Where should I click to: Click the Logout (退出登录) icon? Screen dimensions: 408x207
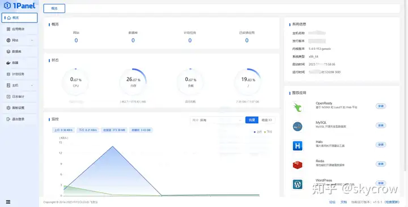coord(8,119)
